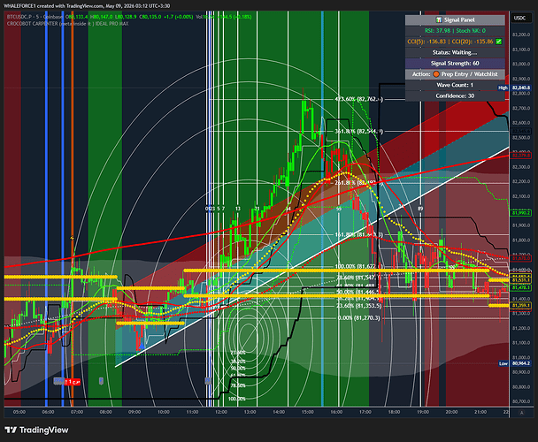Click the red flag label near 07:00
The image size is (538, 442).
pyautogui.click(x=73, y=382)
